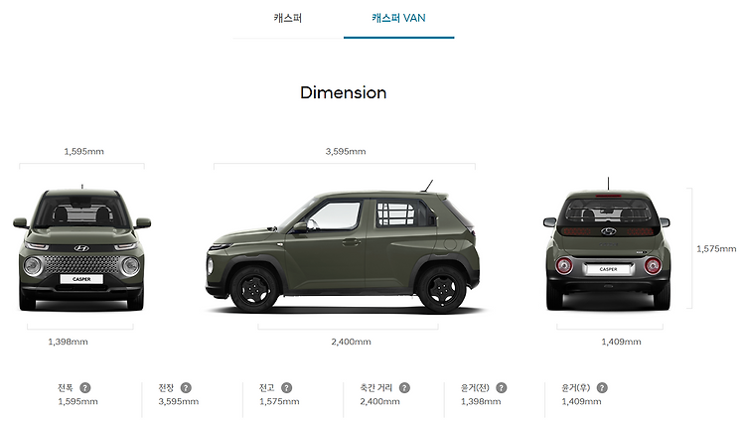Image resolution: width=745 pixels, height=421 pixels.
Task: Click the 전폭 specification label
Action: [66, 388]
